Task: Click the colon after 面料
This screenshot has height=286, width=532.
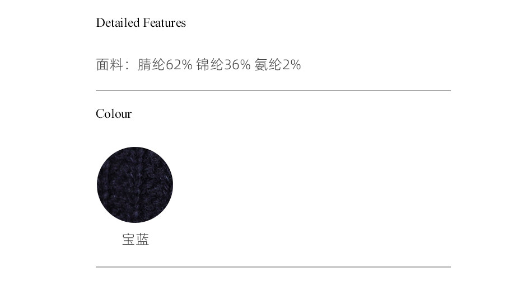Action: click(127, 66)
